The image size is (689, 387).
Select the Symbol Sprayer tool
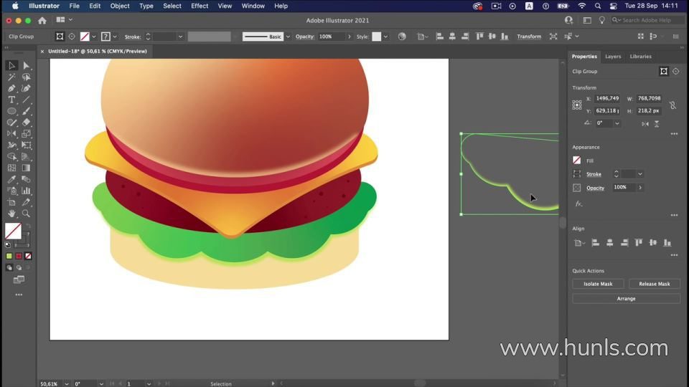click(x=11, y=191)
